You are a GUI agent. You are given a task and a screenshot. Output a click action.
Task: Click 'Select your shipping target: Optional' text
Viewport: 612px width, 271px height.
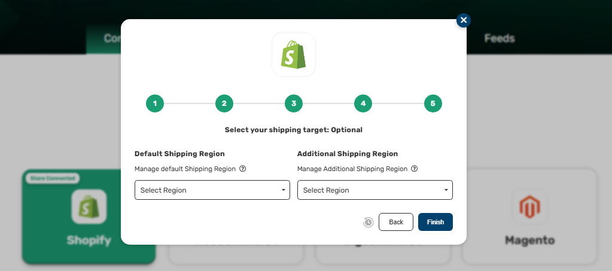tap(294, 130)
